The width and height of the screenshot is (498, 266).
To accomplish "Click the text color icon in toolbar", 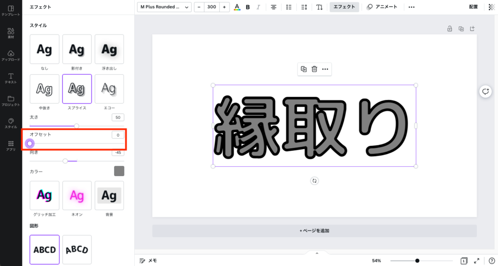I will click(237, 7).
